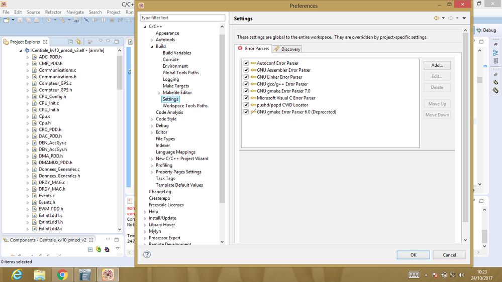Click the Skip All Breakpoints toolbar icon

pos(86,20)
